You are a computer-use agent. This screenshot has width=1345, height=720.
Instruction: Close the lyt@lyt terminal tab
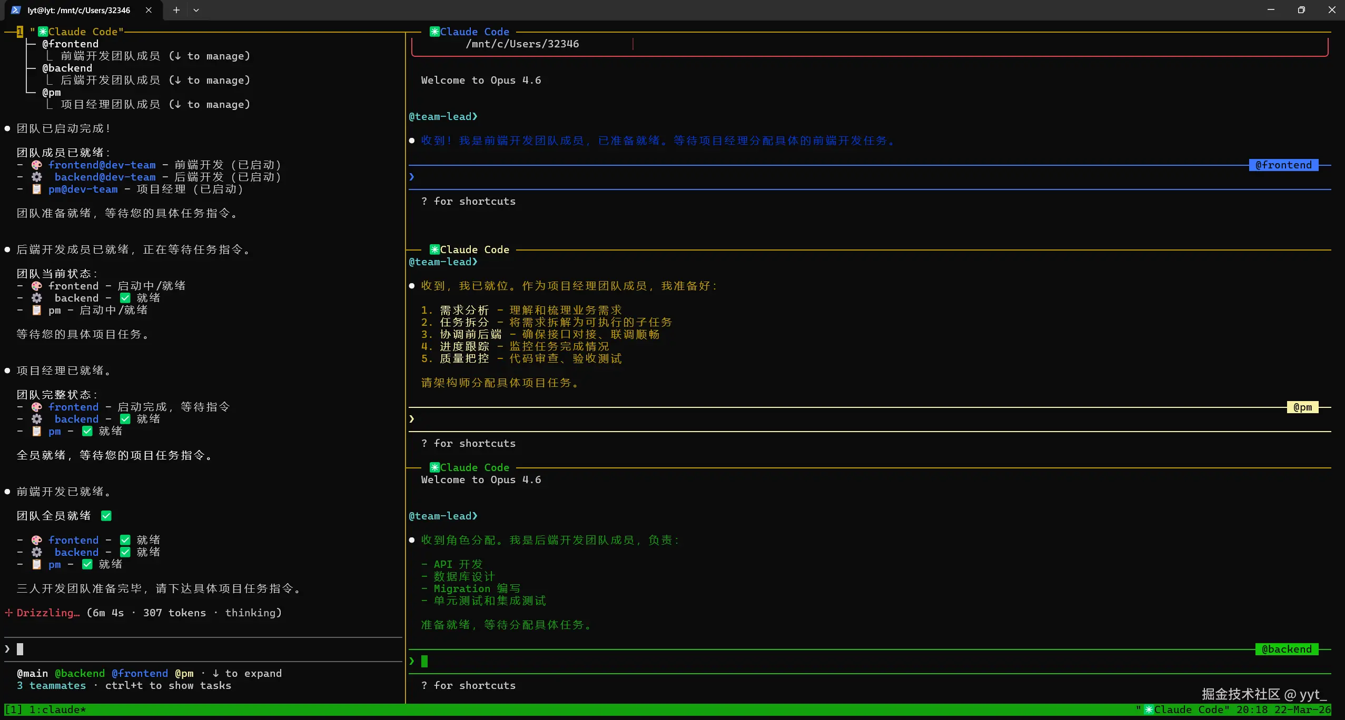pyautogui.click(x=149, y=10)
